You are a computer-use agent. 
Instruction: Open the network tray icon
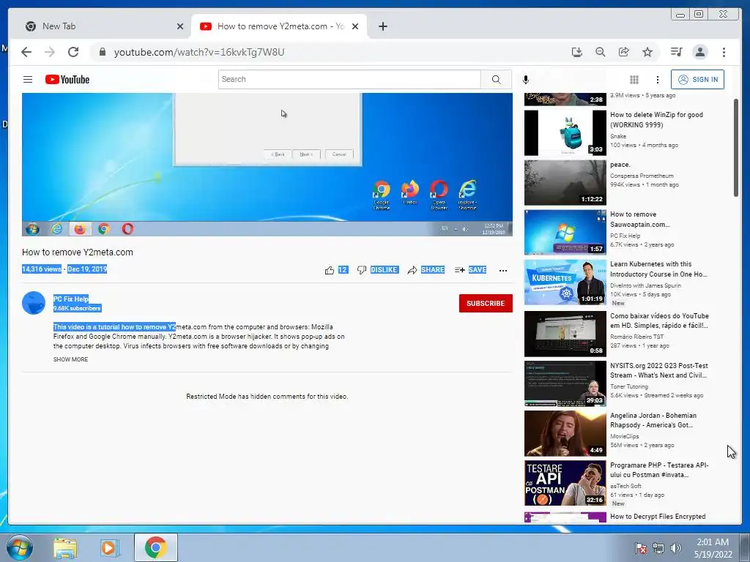click(x=658, y=548)
